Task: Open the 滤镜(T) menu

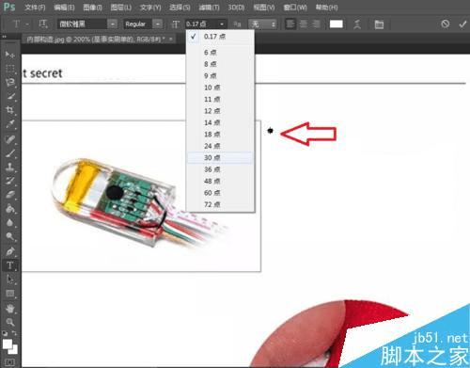Action: pos(209,8)
